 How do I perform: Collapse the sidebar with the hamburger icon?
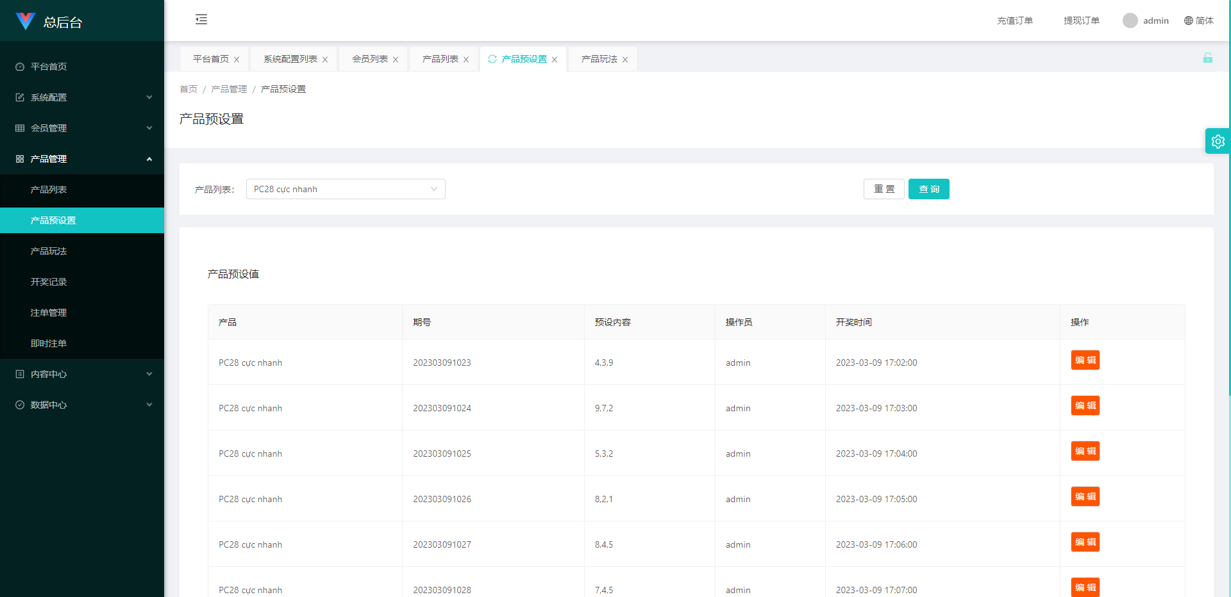click(201, 19)
